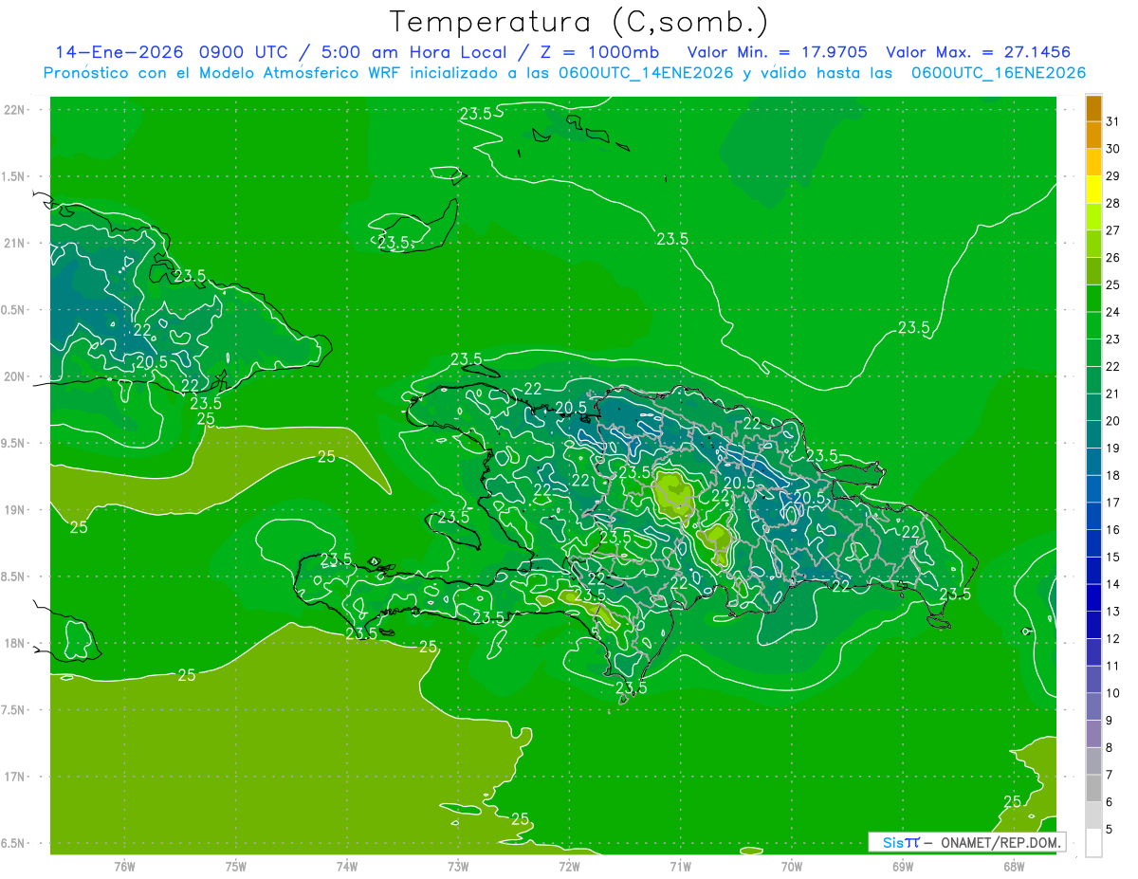The width and height of the screenshot is (1138, 879).
Task: Click the latitude axis label "22N"
Action: tap(15, 109)
